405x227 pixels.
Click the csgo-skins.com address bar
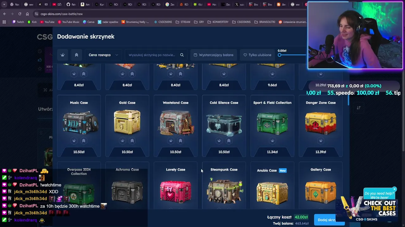click(61, 14)
